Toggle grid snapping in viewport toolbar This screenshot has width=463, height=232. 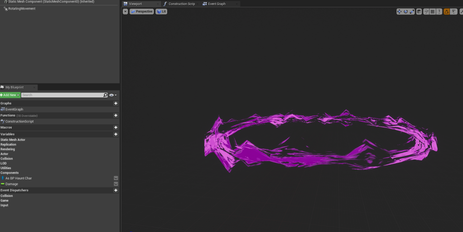coord(433,12)
